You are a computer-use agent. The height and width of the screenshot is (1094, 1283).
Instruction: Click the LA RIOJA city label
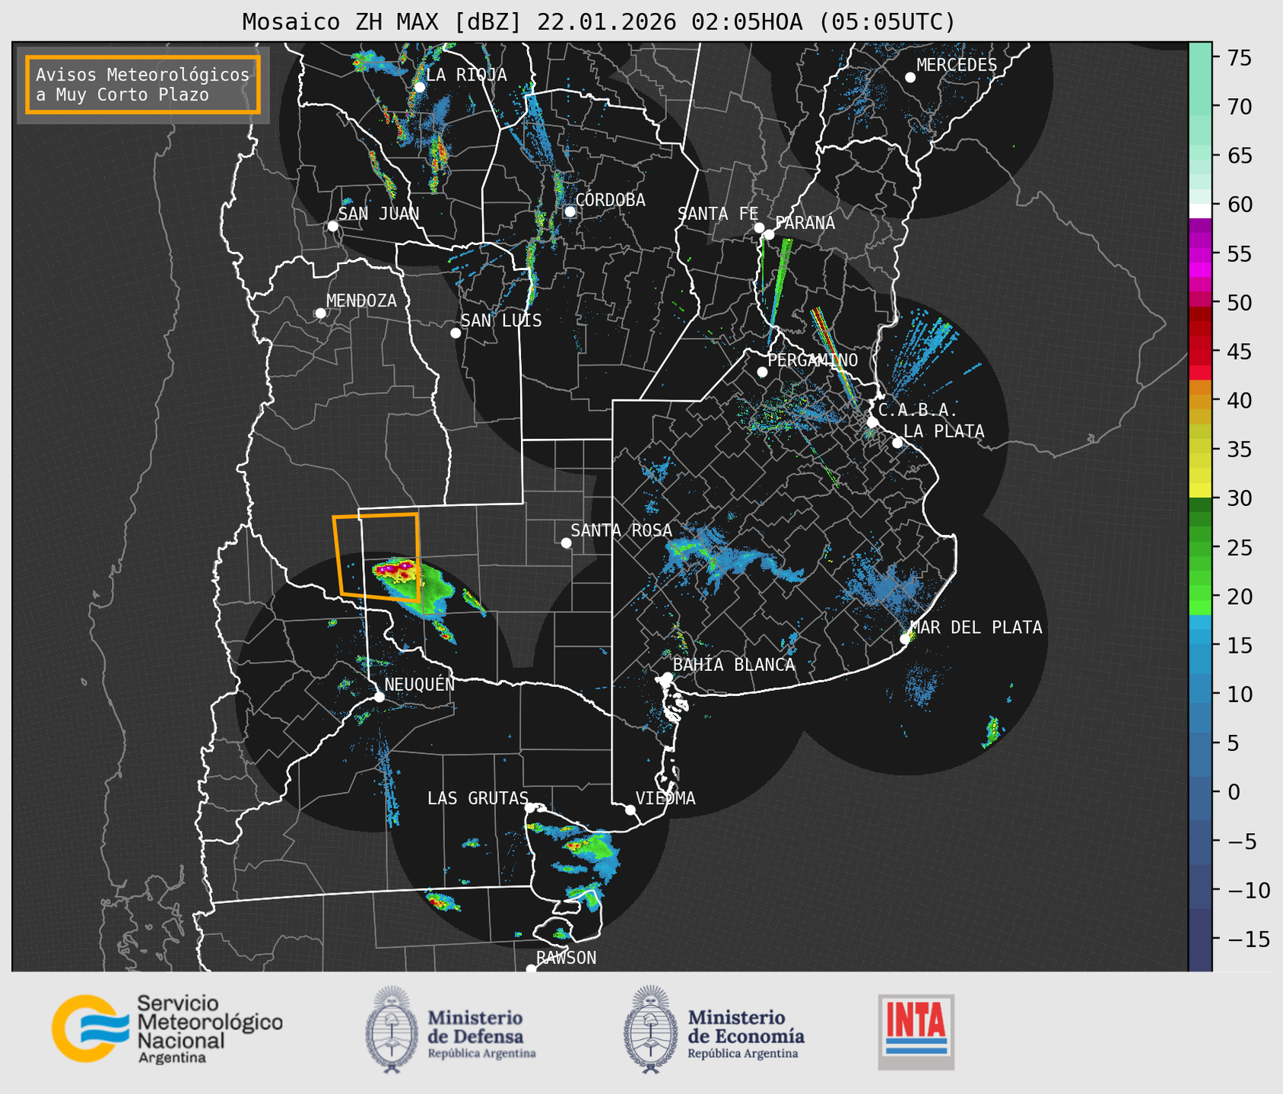pyautogui.click(x=466, y=75)
